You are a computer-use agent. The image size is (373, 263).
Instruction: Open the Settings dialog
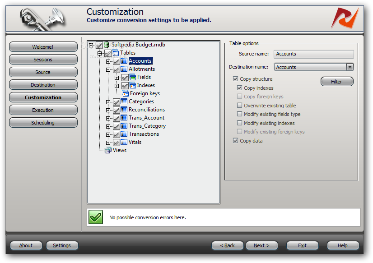pos(62,245)
